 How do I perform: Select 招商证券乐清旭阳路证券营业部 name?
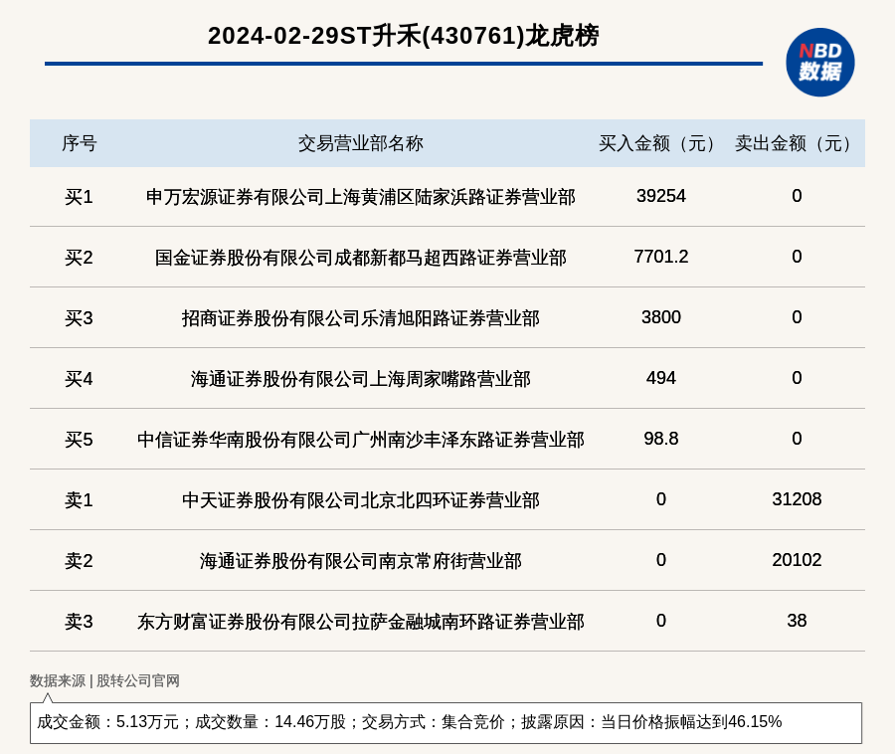tap(360, 318)
